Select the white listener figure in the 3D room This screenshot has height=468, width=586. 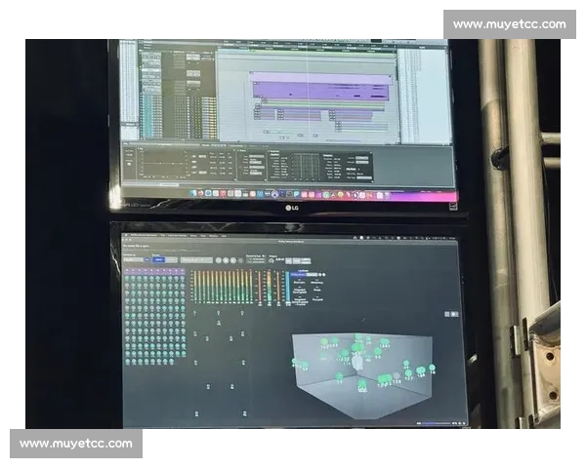(357, 361)
